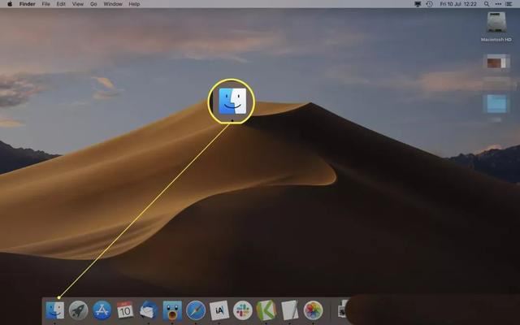Open Slack from the Dock
Image resolution: width=520 pixels, height=325 pixels.
[x=242, y=310]
